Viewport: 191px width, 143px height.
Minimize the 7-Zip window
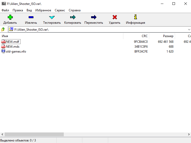click(x=162, y=4)
